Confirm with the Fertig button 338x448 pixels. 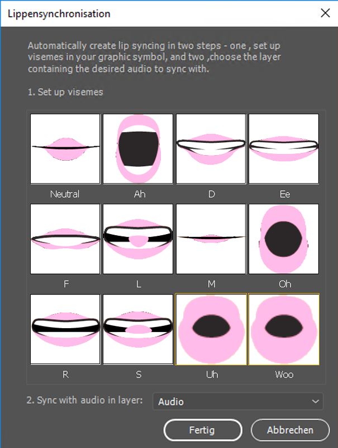203,430
